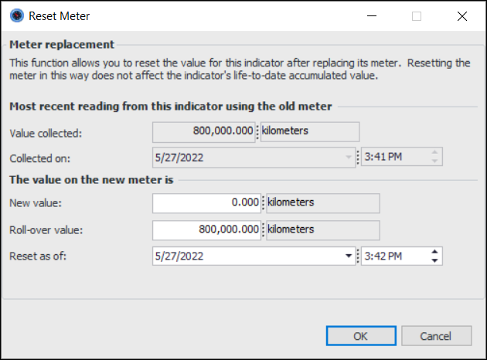487x360 pixels.
Task: Click the Roll-over value label
Action: coord(46,230)
